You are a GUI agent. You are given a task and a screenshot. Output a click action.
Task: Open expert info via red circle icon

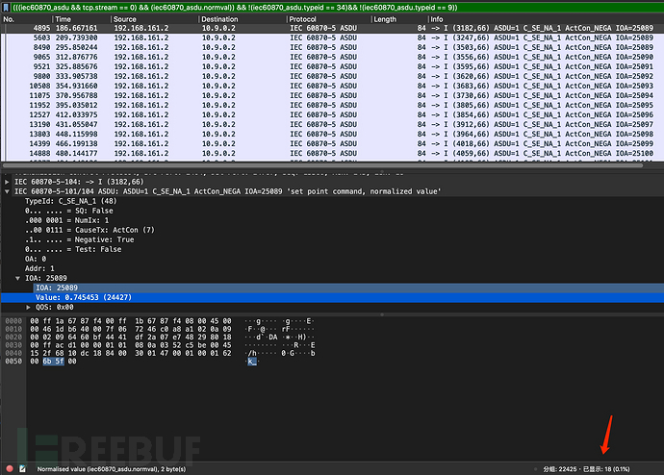point(11,467)
